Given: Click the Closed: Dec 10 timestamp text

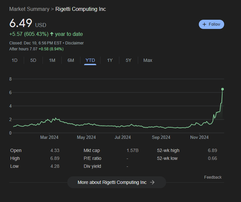Looking at the screenshot, I should coord(35,43).
